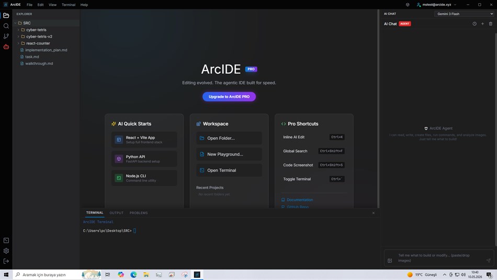Switch to the PROBLEMS tab

tap(139, 213)
